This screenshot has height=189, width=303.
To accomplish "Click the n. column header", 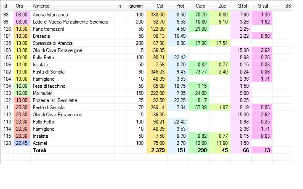I will pos(120,6).
